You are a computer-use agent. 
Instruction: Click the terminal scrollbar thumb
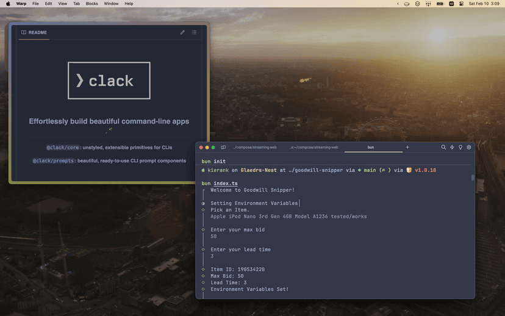472,178
